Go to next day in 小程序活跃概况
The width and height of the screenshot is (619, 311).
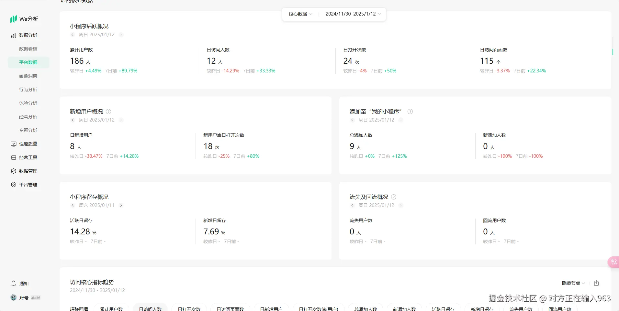[x=121, y=35]
